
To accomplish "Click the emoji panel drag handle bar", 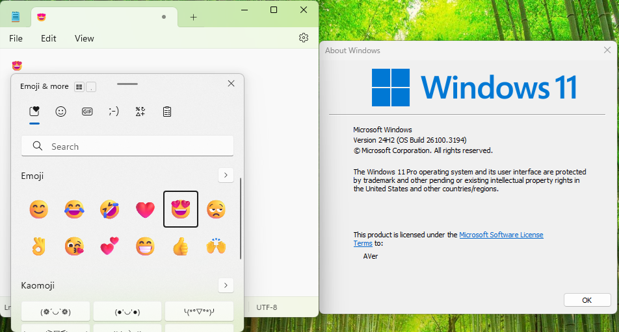I will [x=127, y=84].
